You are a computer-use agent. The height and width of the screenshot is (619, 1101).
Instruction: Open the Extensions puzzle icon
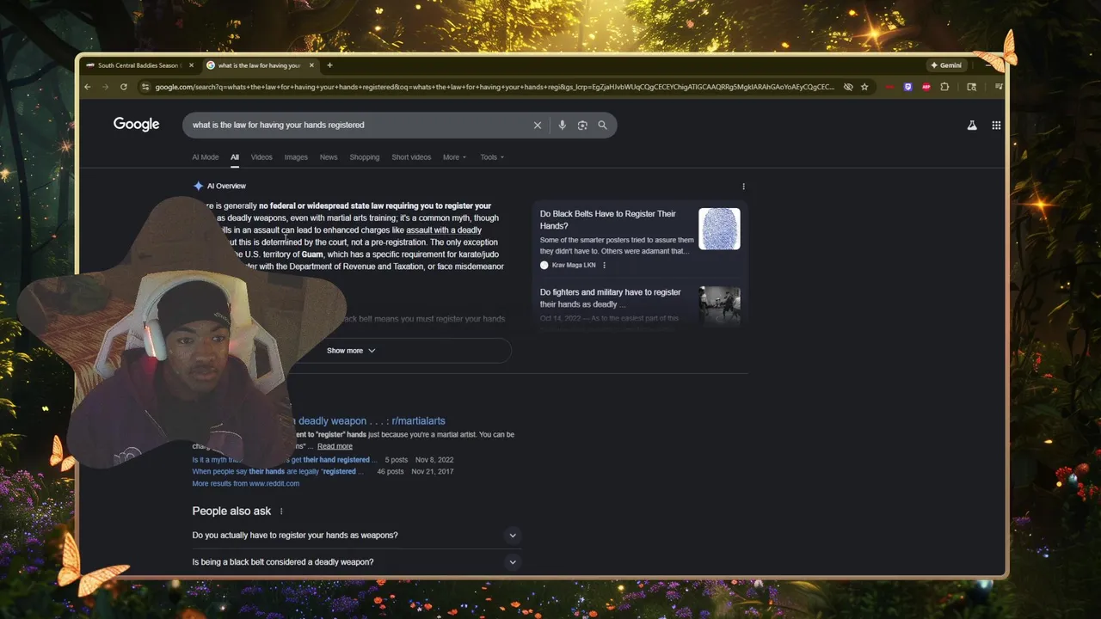[944, 87]
